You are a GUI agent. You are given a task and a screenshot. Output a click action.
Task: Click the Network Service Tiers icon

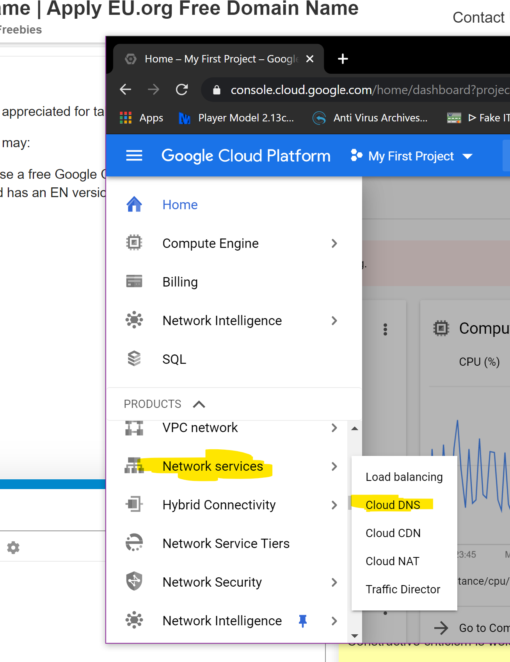[x=134, y=543]
